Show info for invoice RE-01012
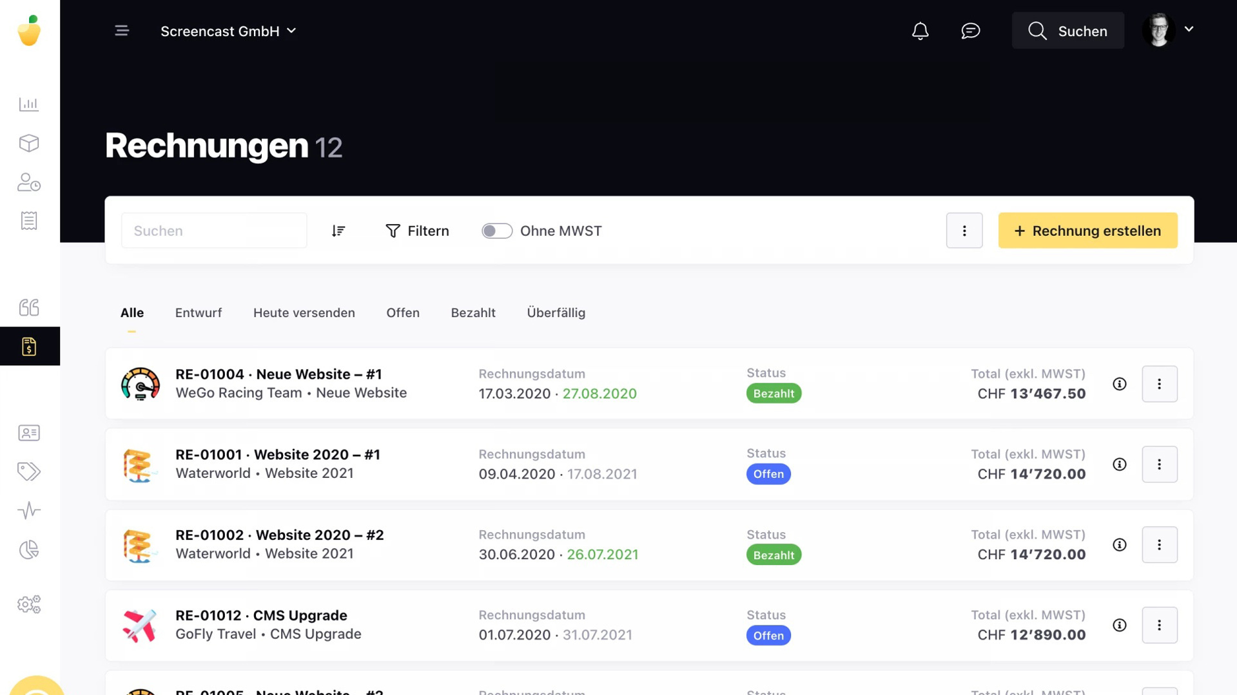The width and height of the screenshot is (1237, 695). (1120, 625)
